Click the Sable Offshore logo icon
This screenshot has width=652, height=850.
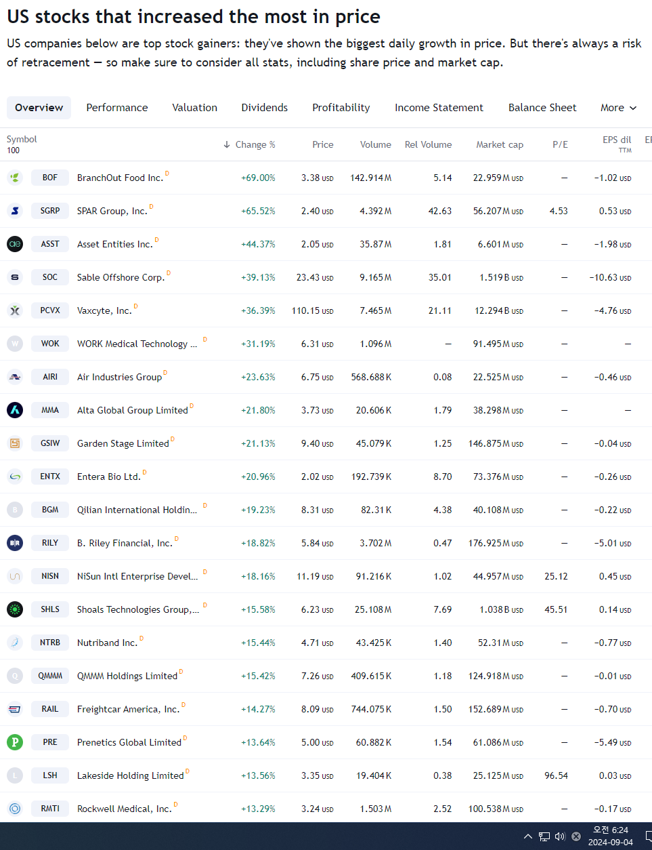pos(15,277)
